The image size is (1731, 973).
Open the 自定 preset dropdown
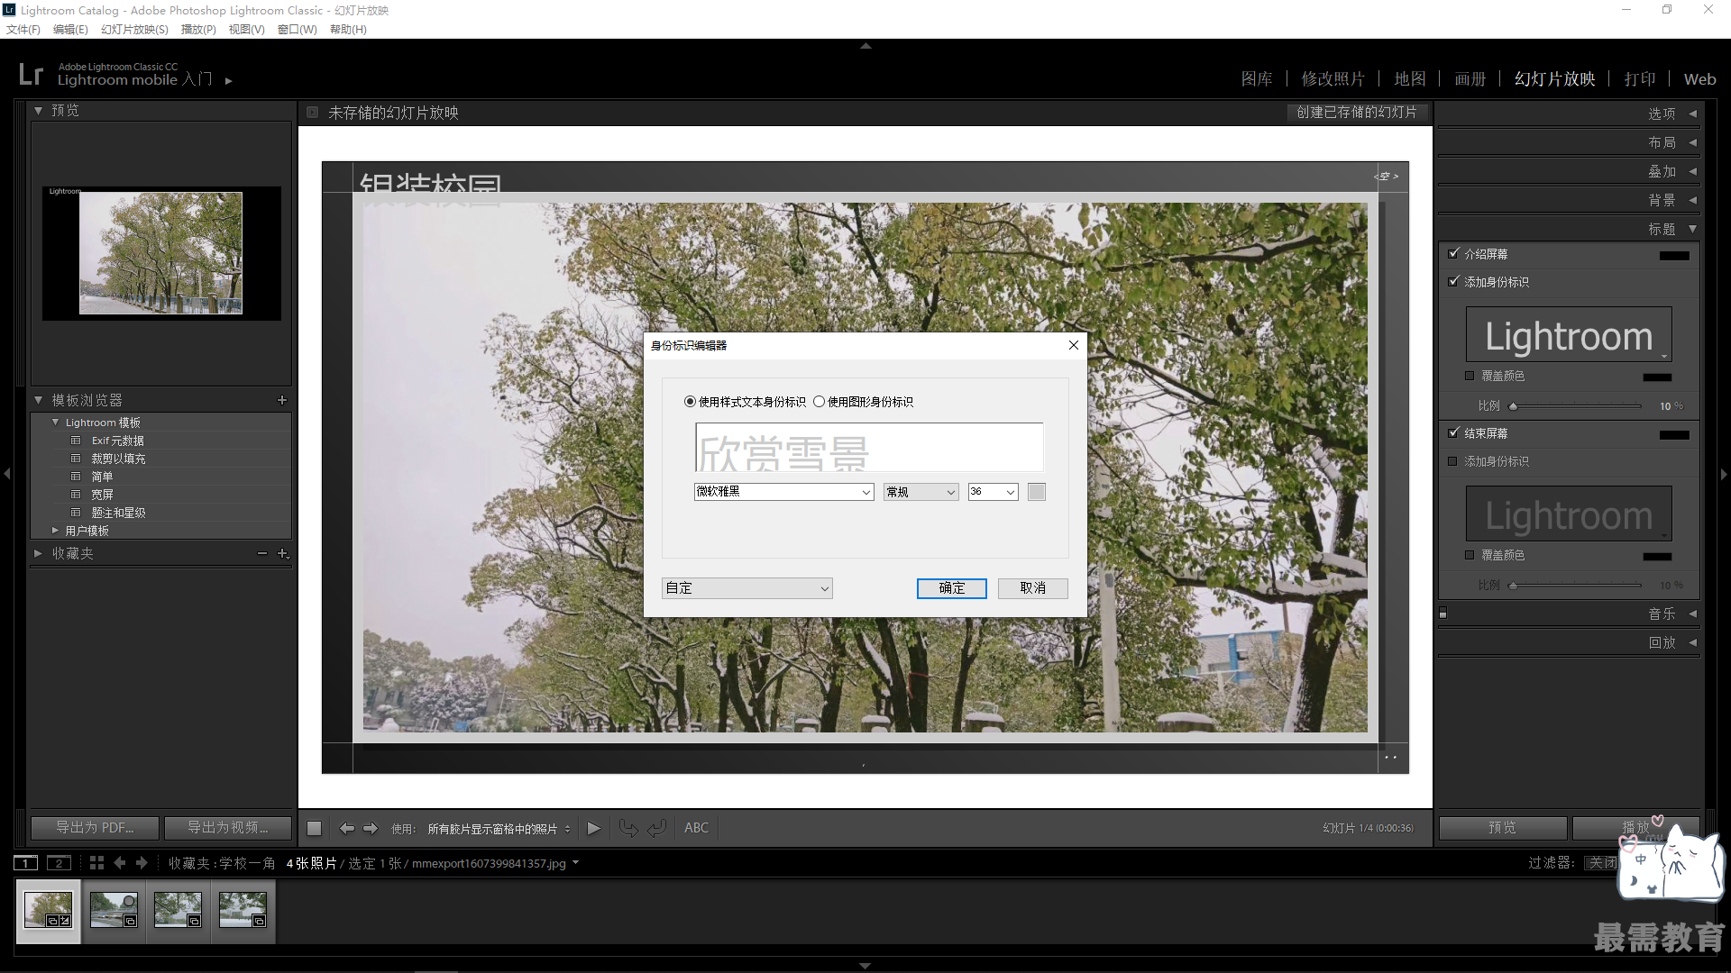click(x=747, y=588)
